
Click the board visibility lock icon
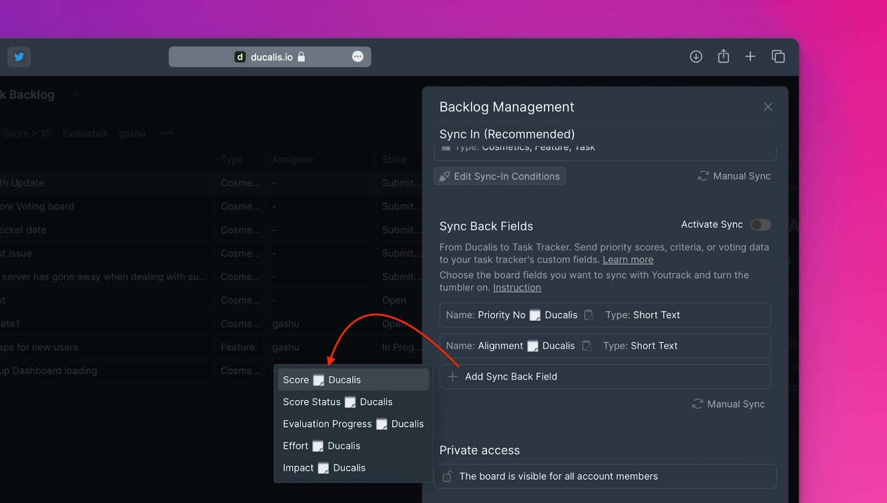447,476
